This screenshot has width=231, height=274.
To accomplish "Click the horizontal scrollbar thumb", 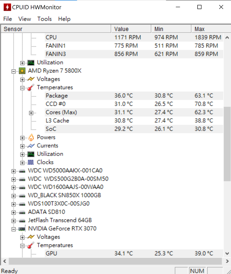I will [x=115, y=261].
